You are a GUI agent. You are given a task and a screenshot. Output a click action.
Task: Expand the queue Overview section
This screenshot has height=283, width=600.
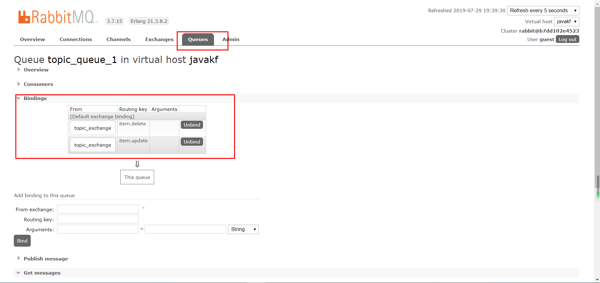point(36,70)
